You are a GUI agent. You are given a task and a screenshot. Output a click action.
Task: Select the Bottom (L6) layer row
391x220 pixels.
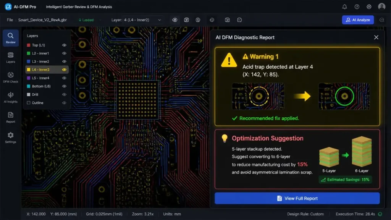coord(47,86)
